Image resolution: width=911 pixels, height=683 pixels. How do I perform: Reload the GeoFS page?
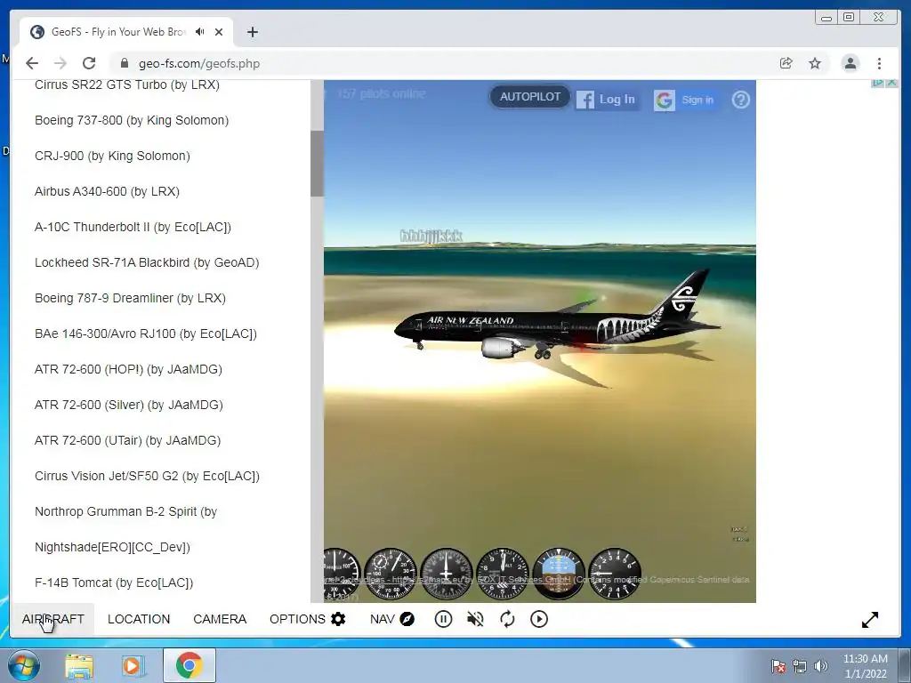pyautogui.click(x=89, y=63)
